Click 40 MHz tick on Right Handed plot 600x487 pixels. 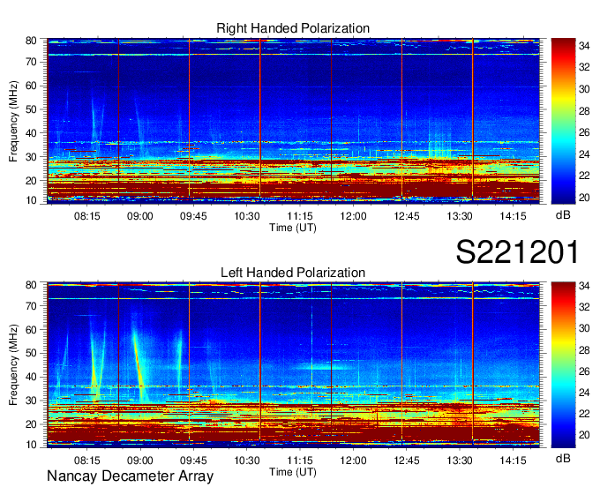(x=31, y=133)
